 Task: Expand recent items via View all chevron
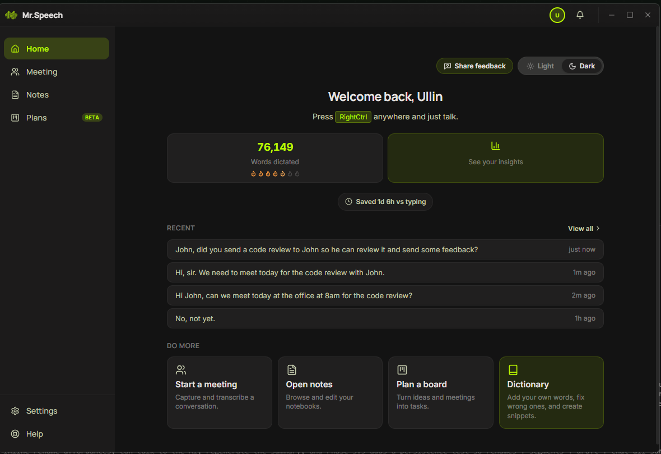point(598,228)
